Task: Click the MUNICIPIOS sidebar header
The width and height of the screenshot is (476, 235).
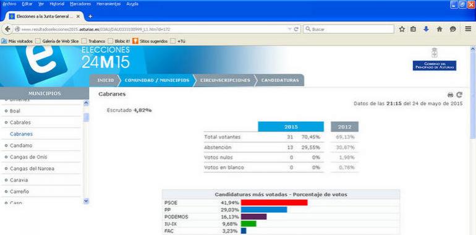Action: [x=45, y=93]
